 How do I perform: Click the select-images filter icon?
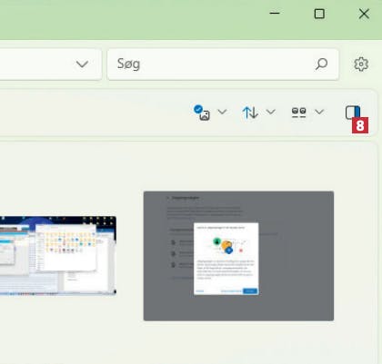202,113
